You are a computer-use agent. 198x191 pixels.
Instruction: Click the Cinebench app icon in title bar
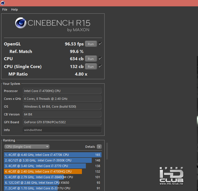(3, 3)
